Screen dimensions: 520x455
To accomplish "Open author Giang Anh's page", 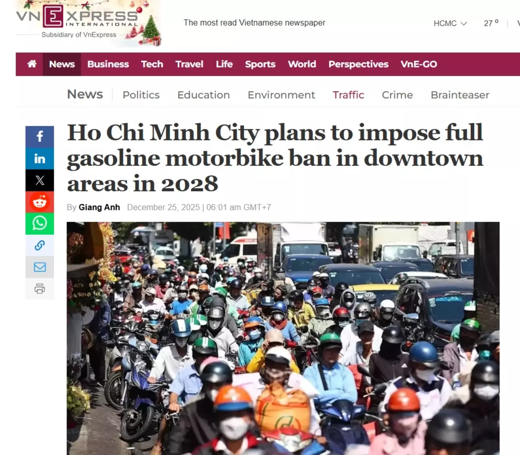I will tap(99, 207).
